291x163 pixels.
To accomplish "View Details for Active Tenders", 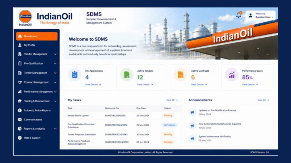I will (x=145, y=84).
